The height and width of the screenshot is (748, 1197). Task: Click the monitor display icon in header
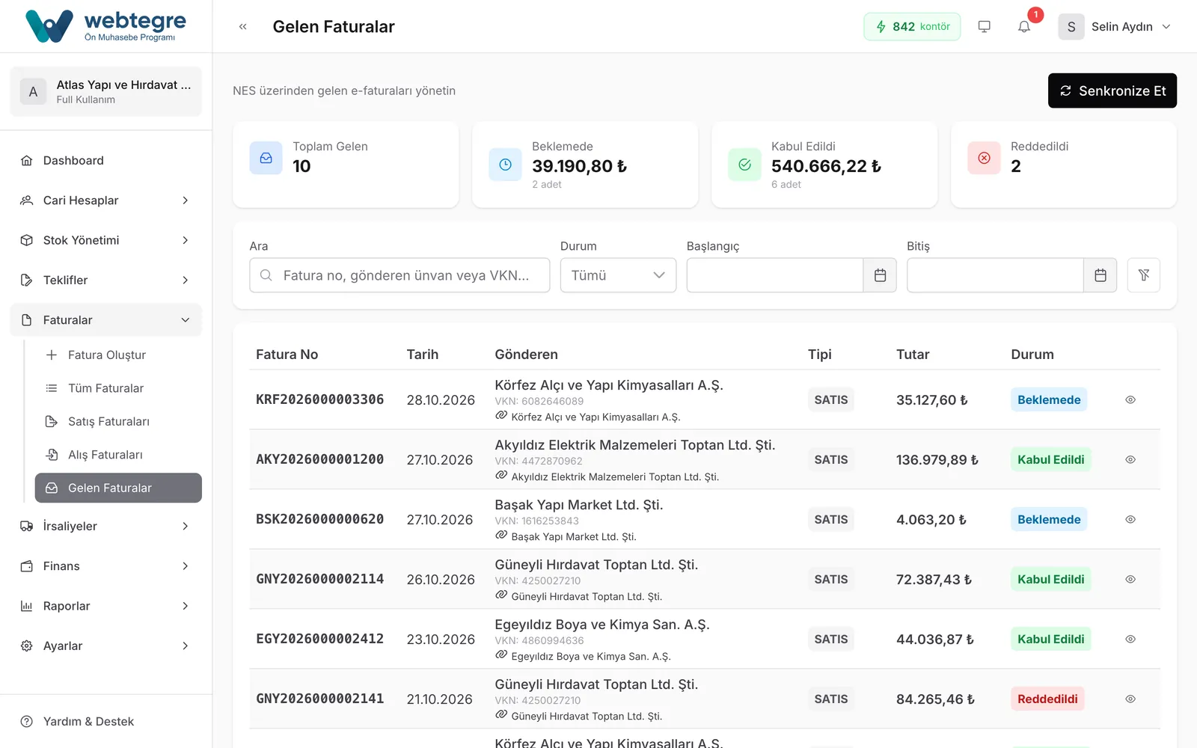click(984, 26)
